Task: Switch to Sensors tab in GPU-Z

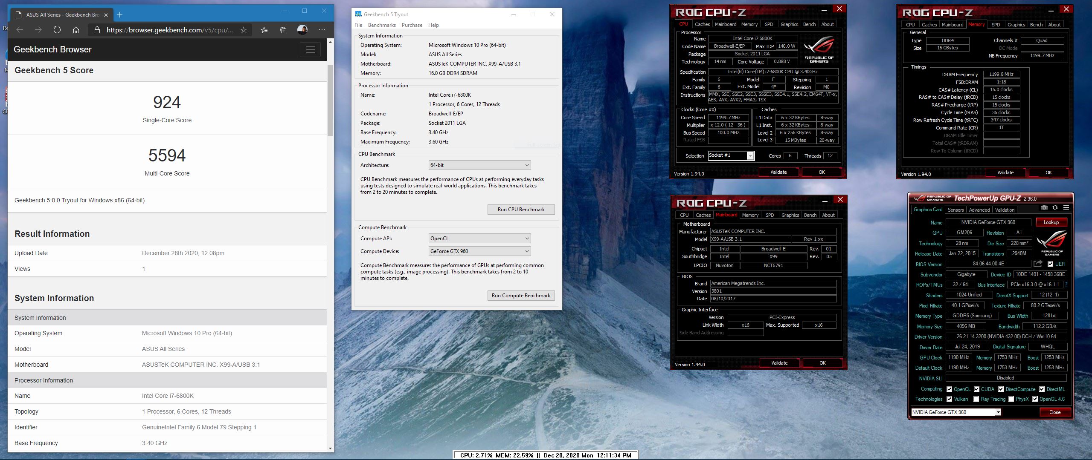Action: (x=955, y=210)
